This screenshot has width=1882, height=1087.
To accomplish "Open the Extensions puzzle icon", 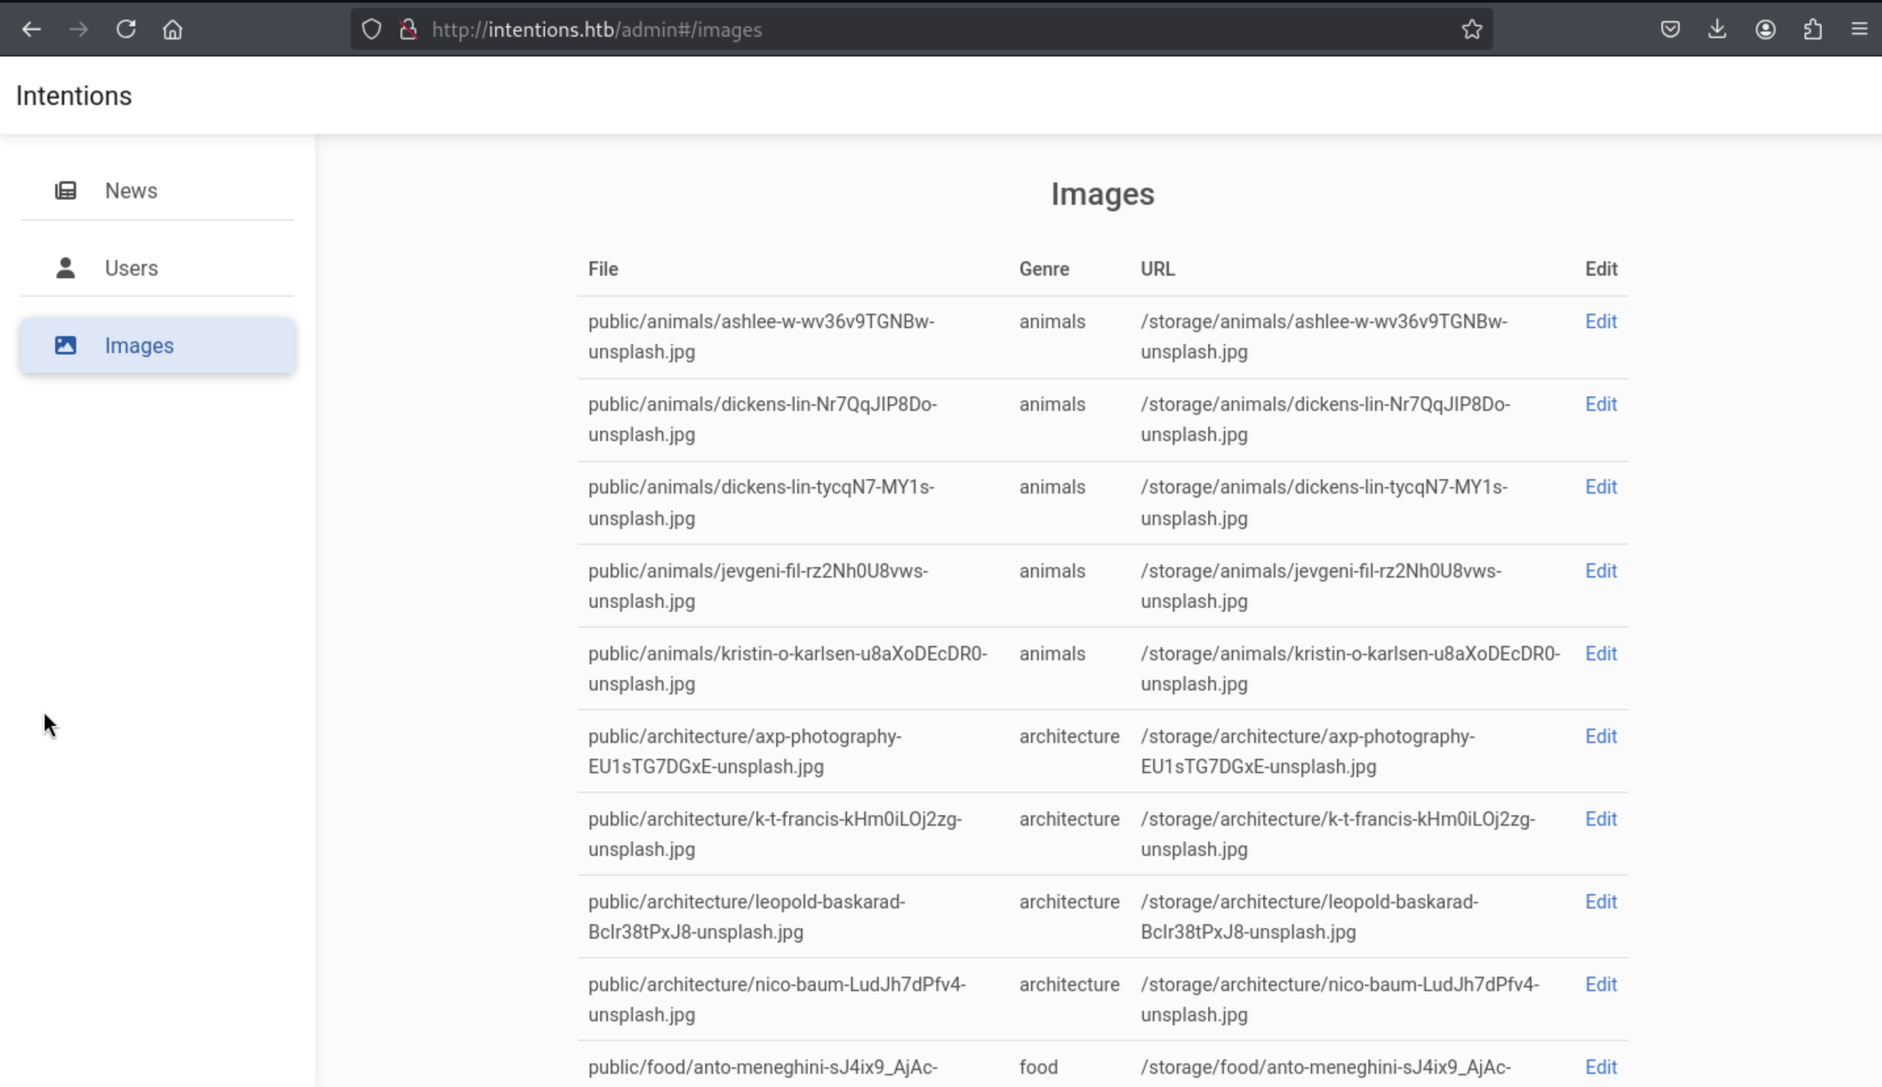I will [x=1812, y=29].
